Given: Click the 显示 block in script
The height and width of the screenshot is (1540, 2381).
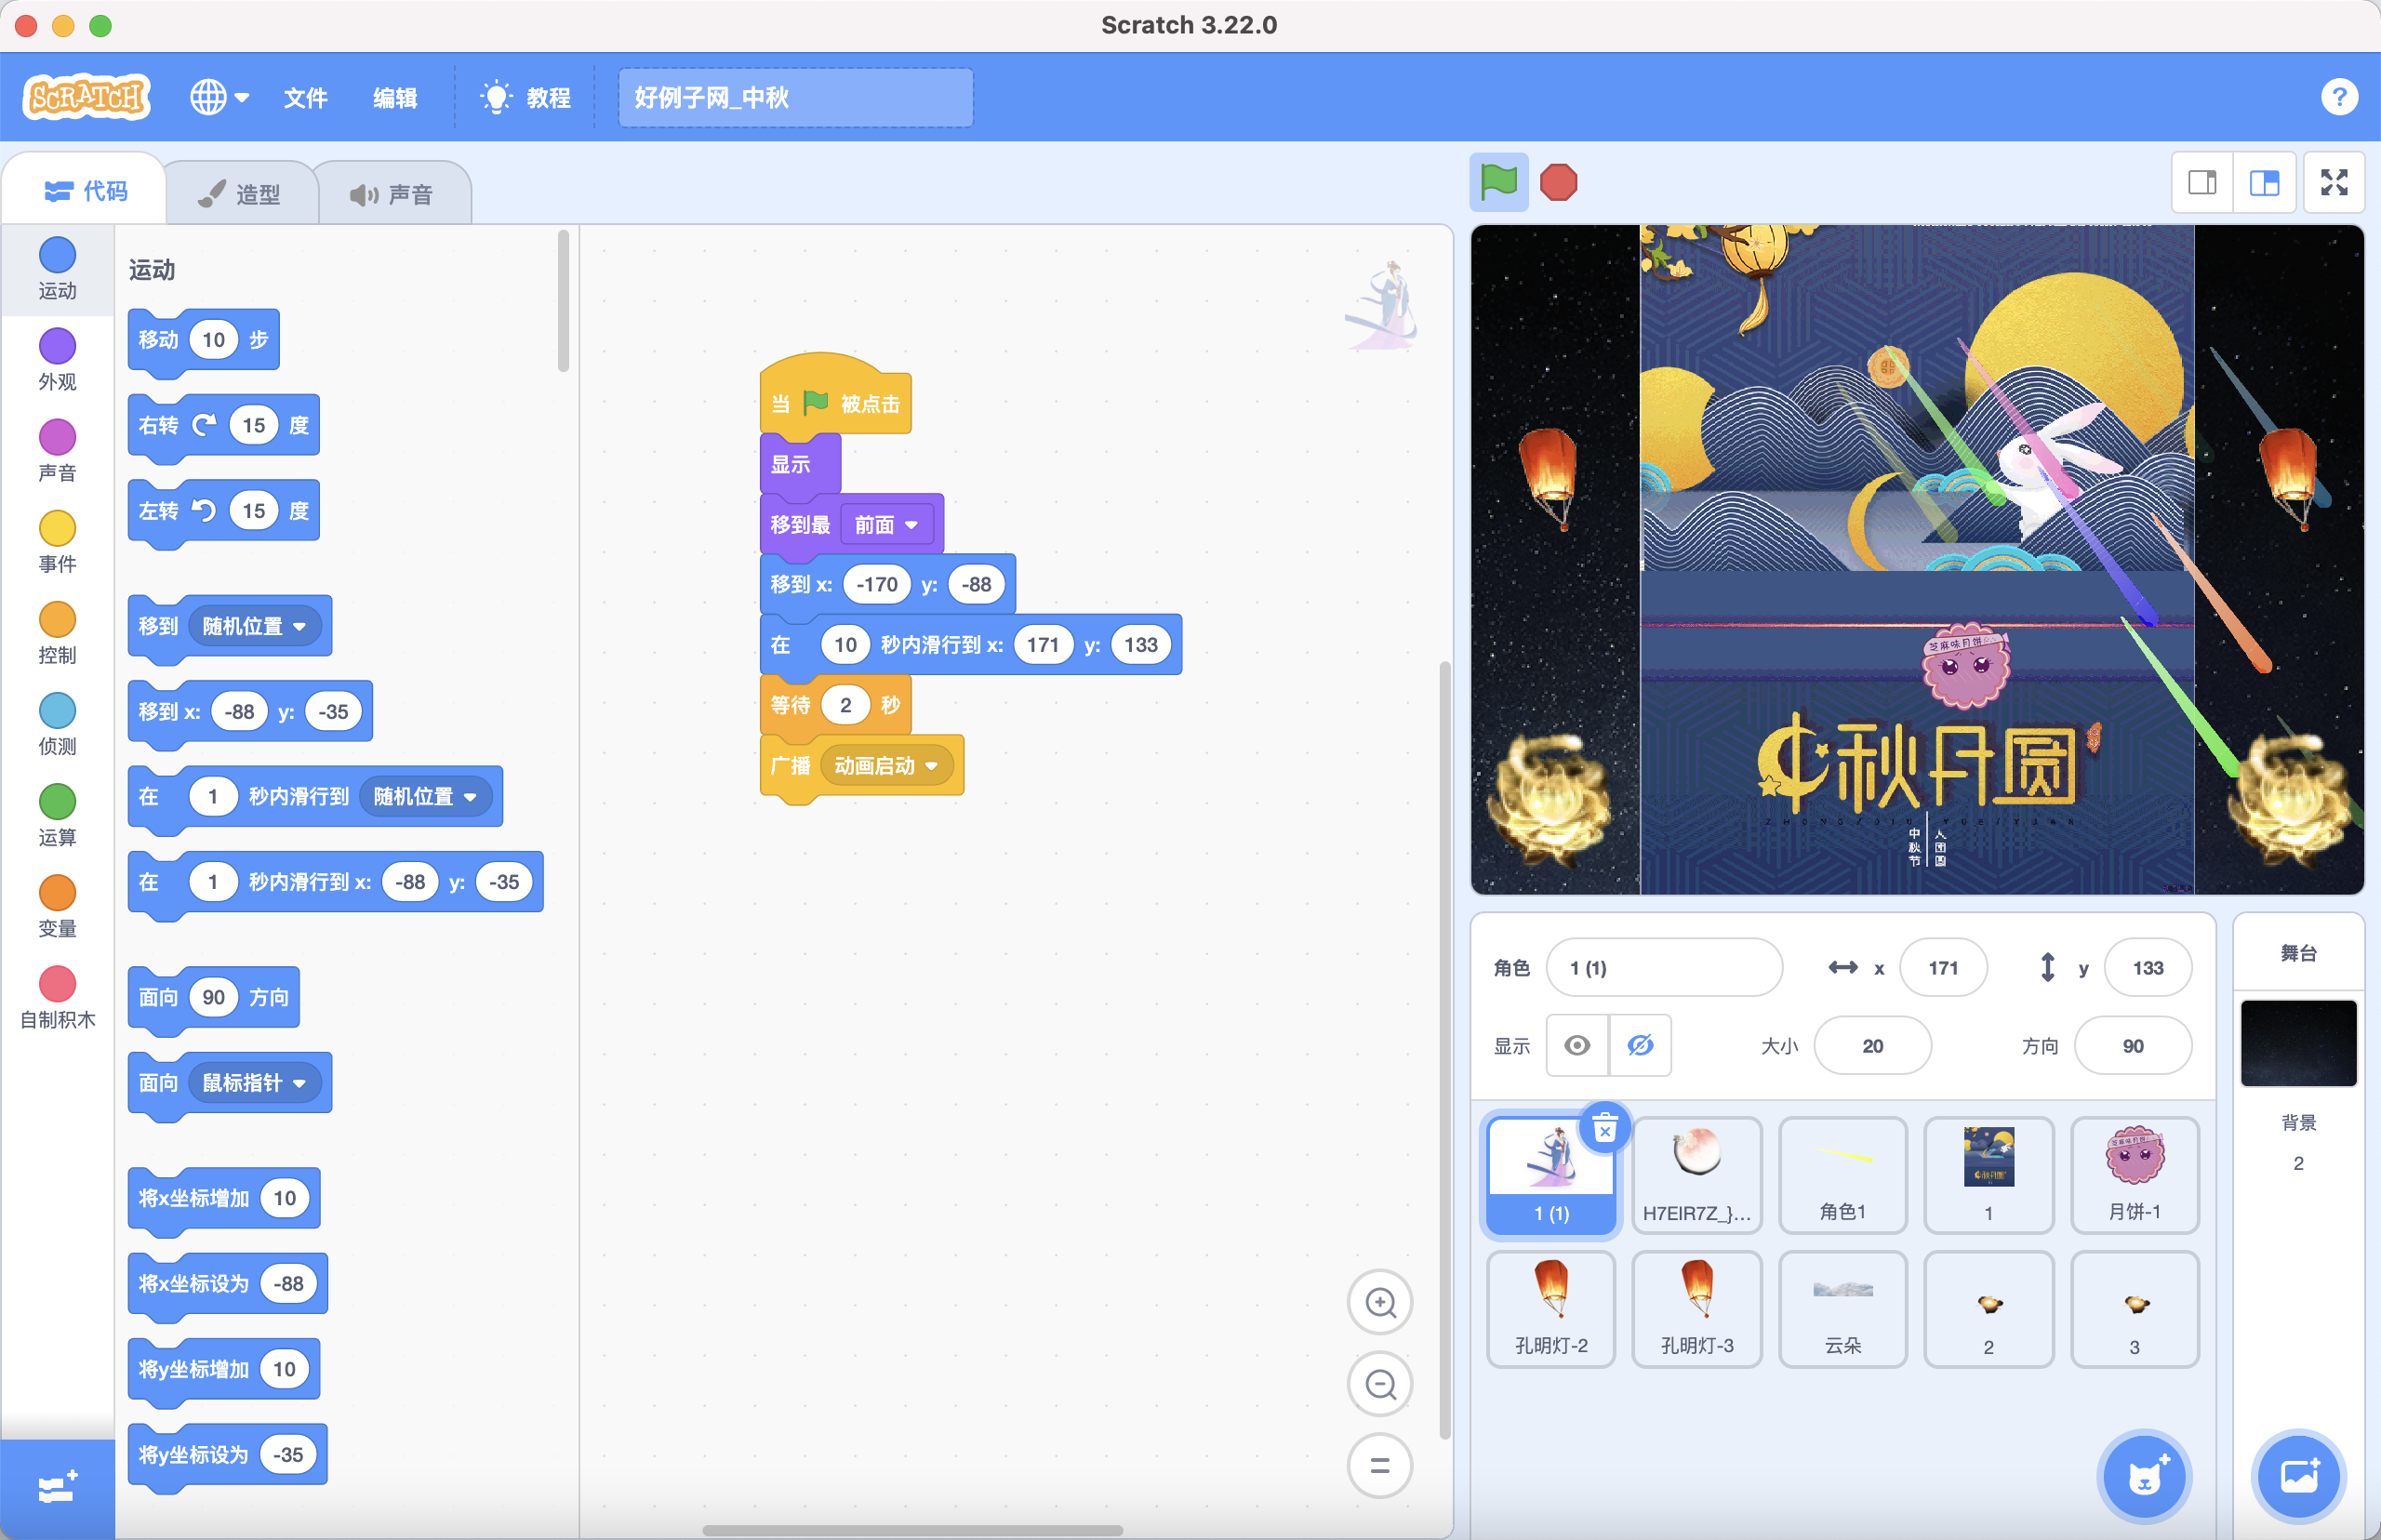Looking at the screenshot, I should click(x=798, y=465).
